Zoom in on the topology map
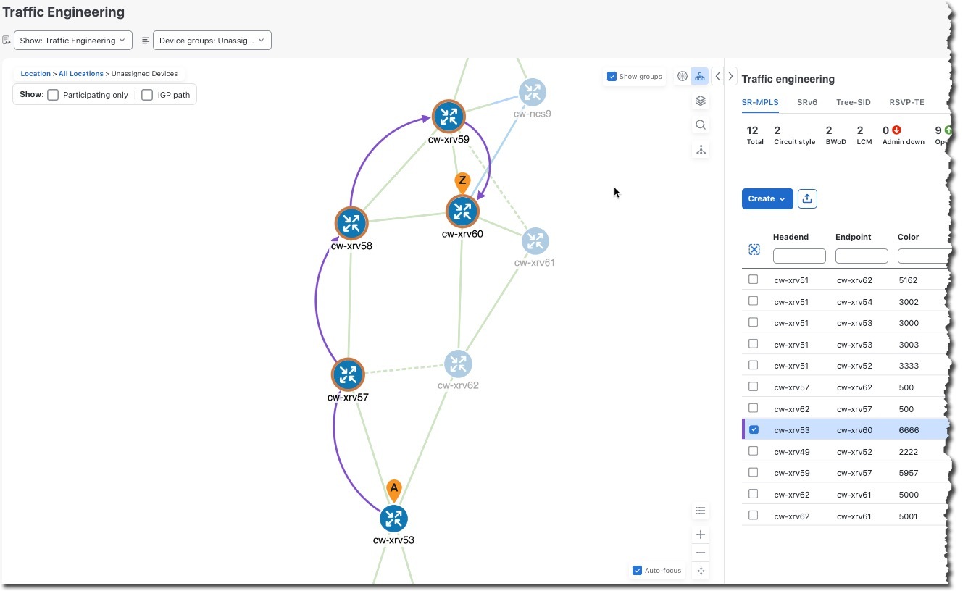Screen dimensions: 976x591 [700, 534]
